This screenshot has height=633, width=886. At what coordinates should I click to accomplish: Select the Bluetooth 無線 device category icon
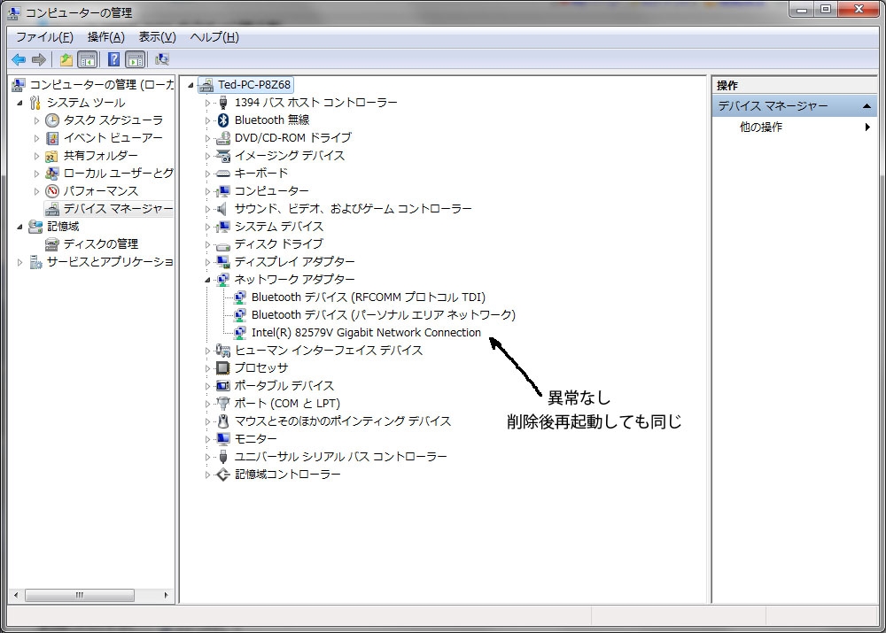223,120
